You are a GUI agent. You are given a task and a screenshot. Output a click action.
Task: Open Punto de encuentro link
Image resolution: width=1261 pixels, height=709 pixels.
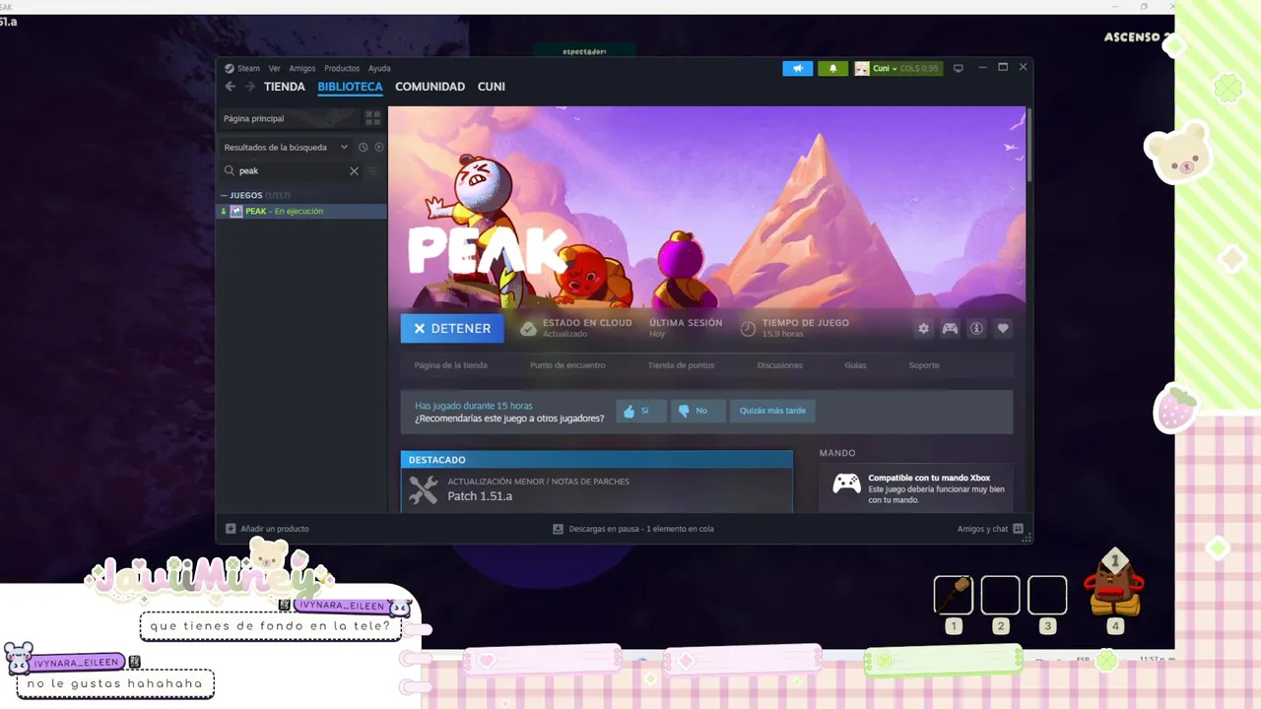click(x=567, y=365)
